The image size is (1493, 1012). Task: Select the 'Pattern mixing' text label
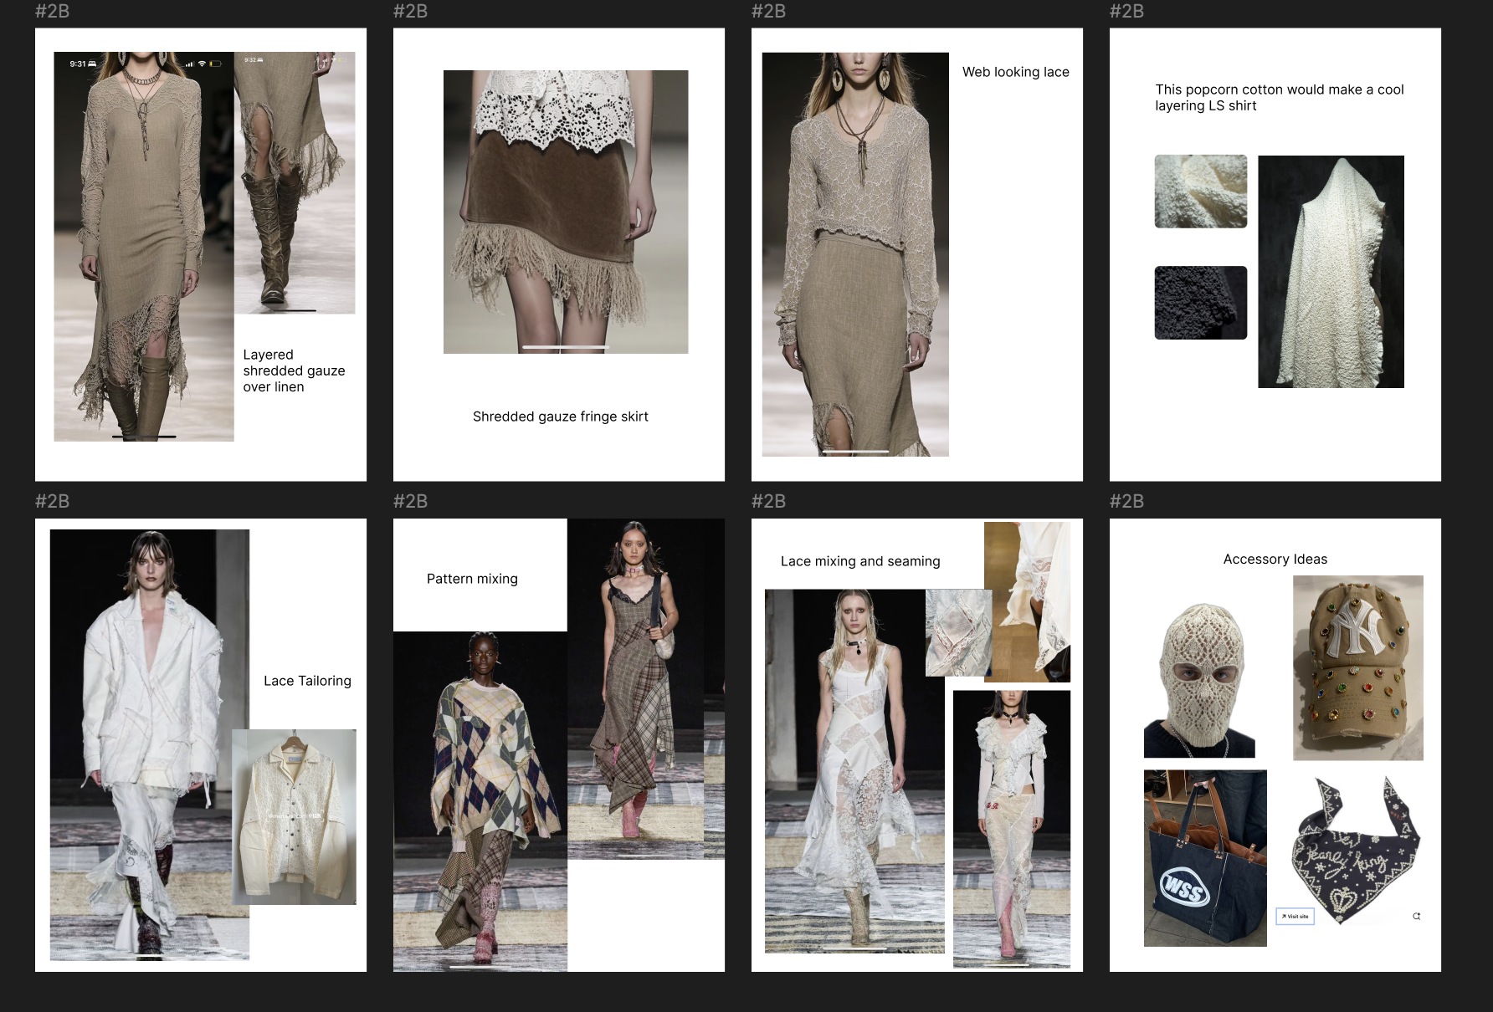click(472, 579)
